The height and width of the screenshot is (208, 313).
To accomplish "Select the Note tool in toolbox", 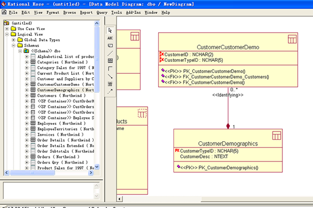I will click(110, 46).
